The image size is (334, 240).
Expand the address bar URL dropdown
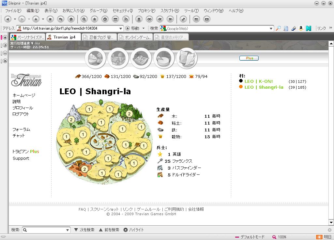121,28
